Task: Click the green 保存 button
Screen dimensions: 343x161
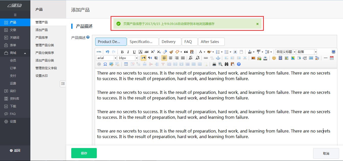Action: [x=84, y=153]
